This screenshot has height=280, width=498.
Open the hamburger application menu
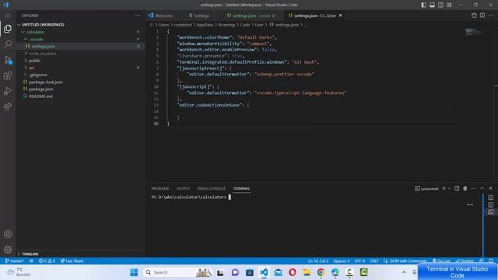(x=8, y=16)
